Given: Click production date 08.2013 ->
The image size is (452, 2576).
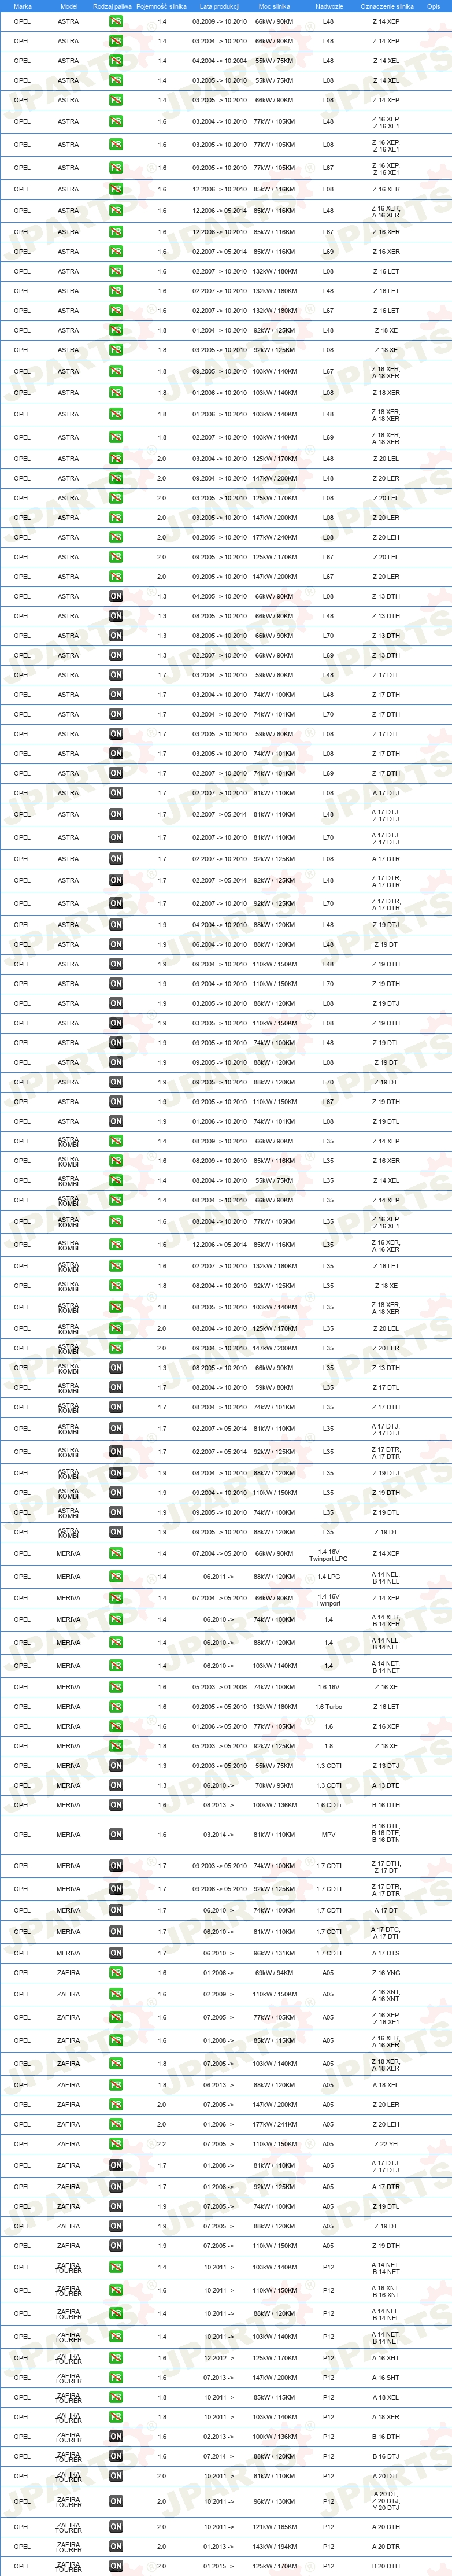Looking at the screenshot, I should pyautogui.click(x=219, y=1805).
